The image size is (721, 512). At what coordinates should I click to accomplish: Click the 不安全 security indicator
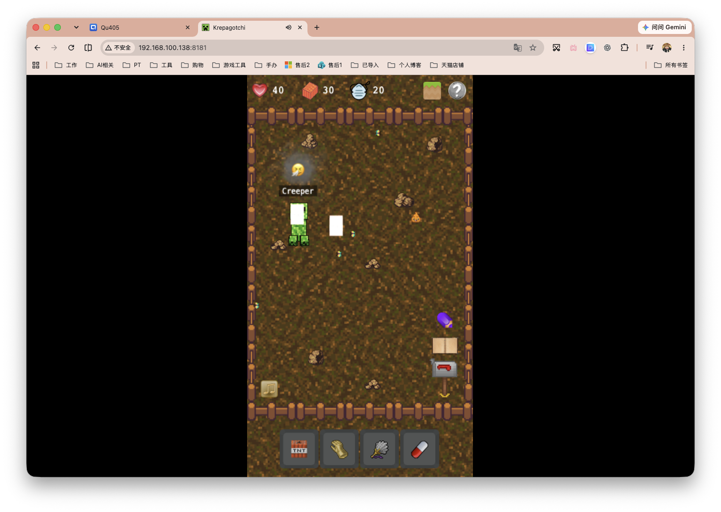coord(118,48)
